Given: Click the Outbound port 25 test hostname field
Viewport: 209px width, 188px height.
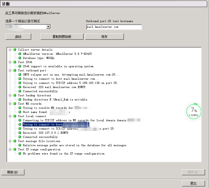Looking at the screenshot, I should pyautogui.click(x=114, y=27).
